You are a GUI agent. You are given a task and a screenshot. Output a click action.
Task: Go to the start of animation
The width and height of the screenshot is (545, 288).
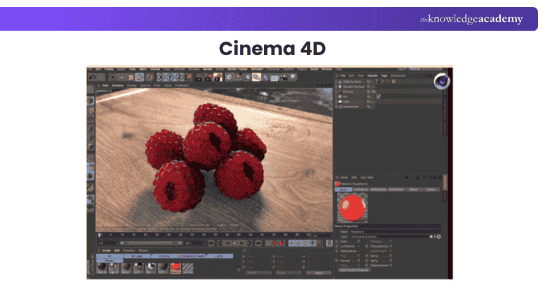[211, 243]
